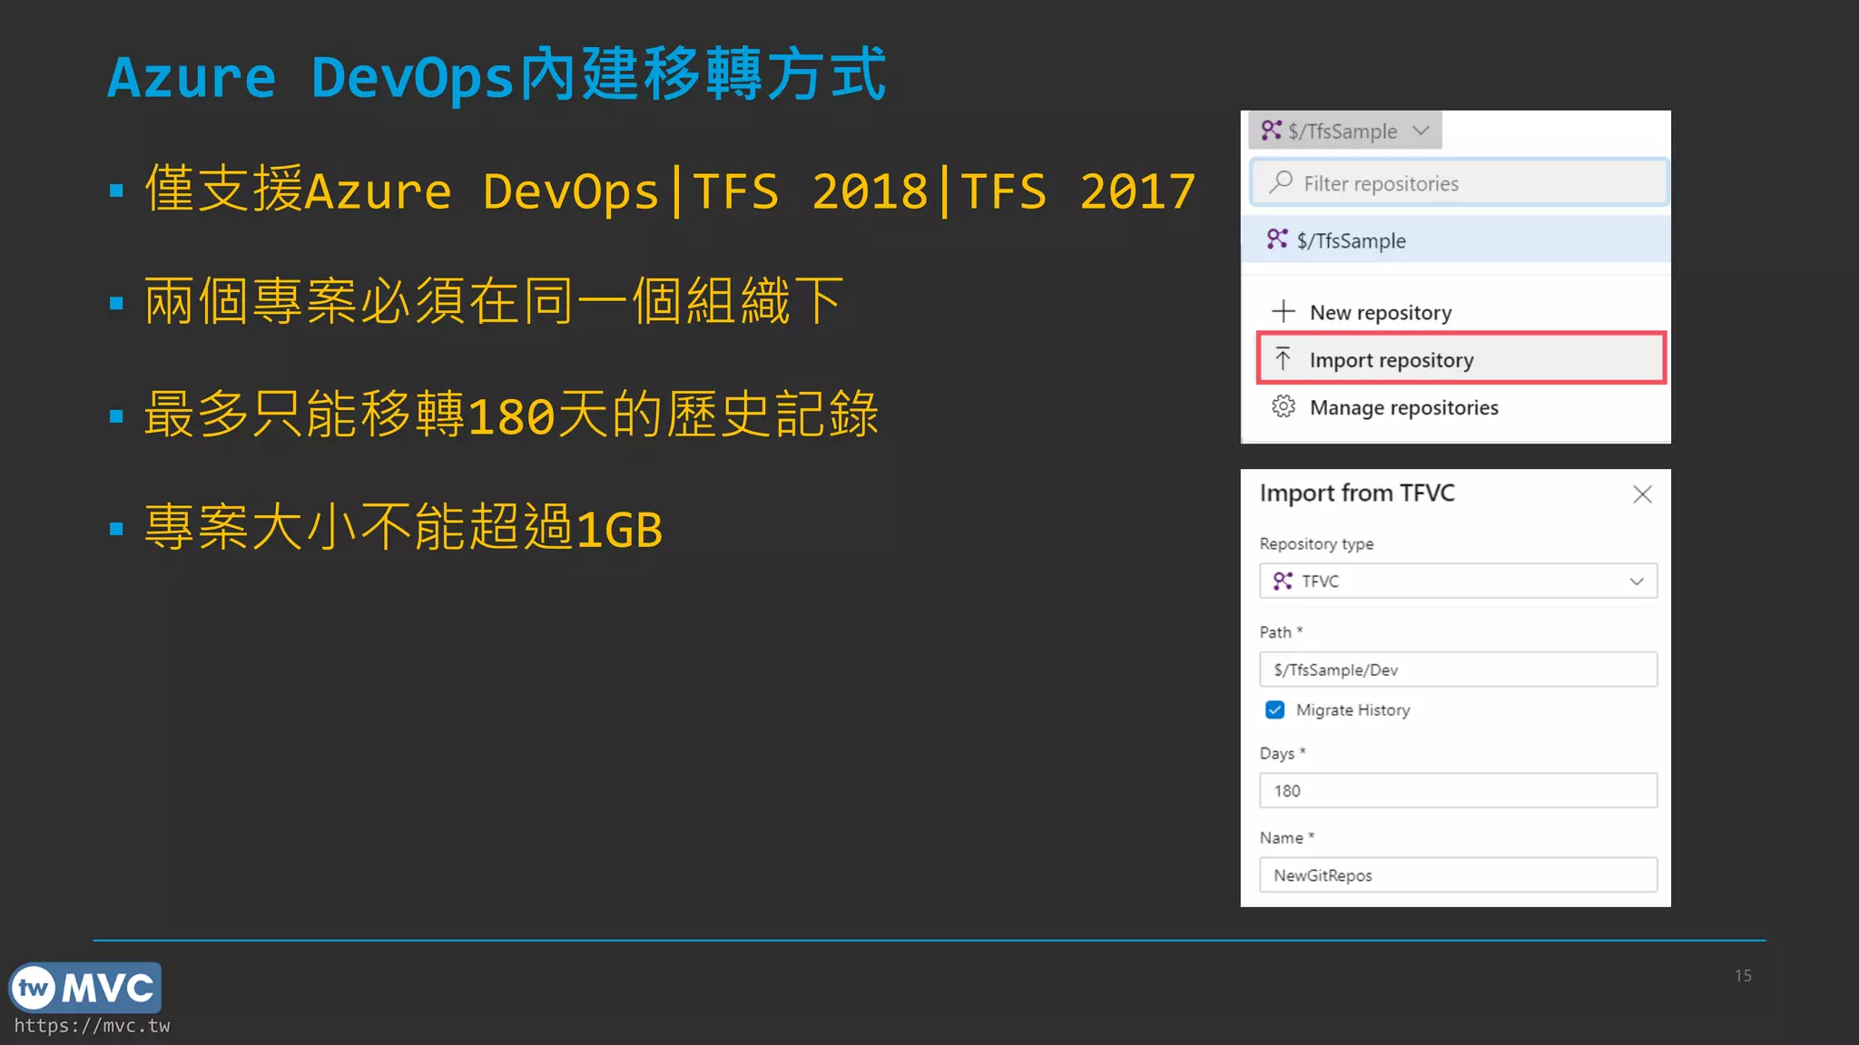Viewport: 1859px width, 1045px height.
Task: Click the Path field containing $/TfsSample/Dev
Action: pyautogui.click(x=1458, y=669)
